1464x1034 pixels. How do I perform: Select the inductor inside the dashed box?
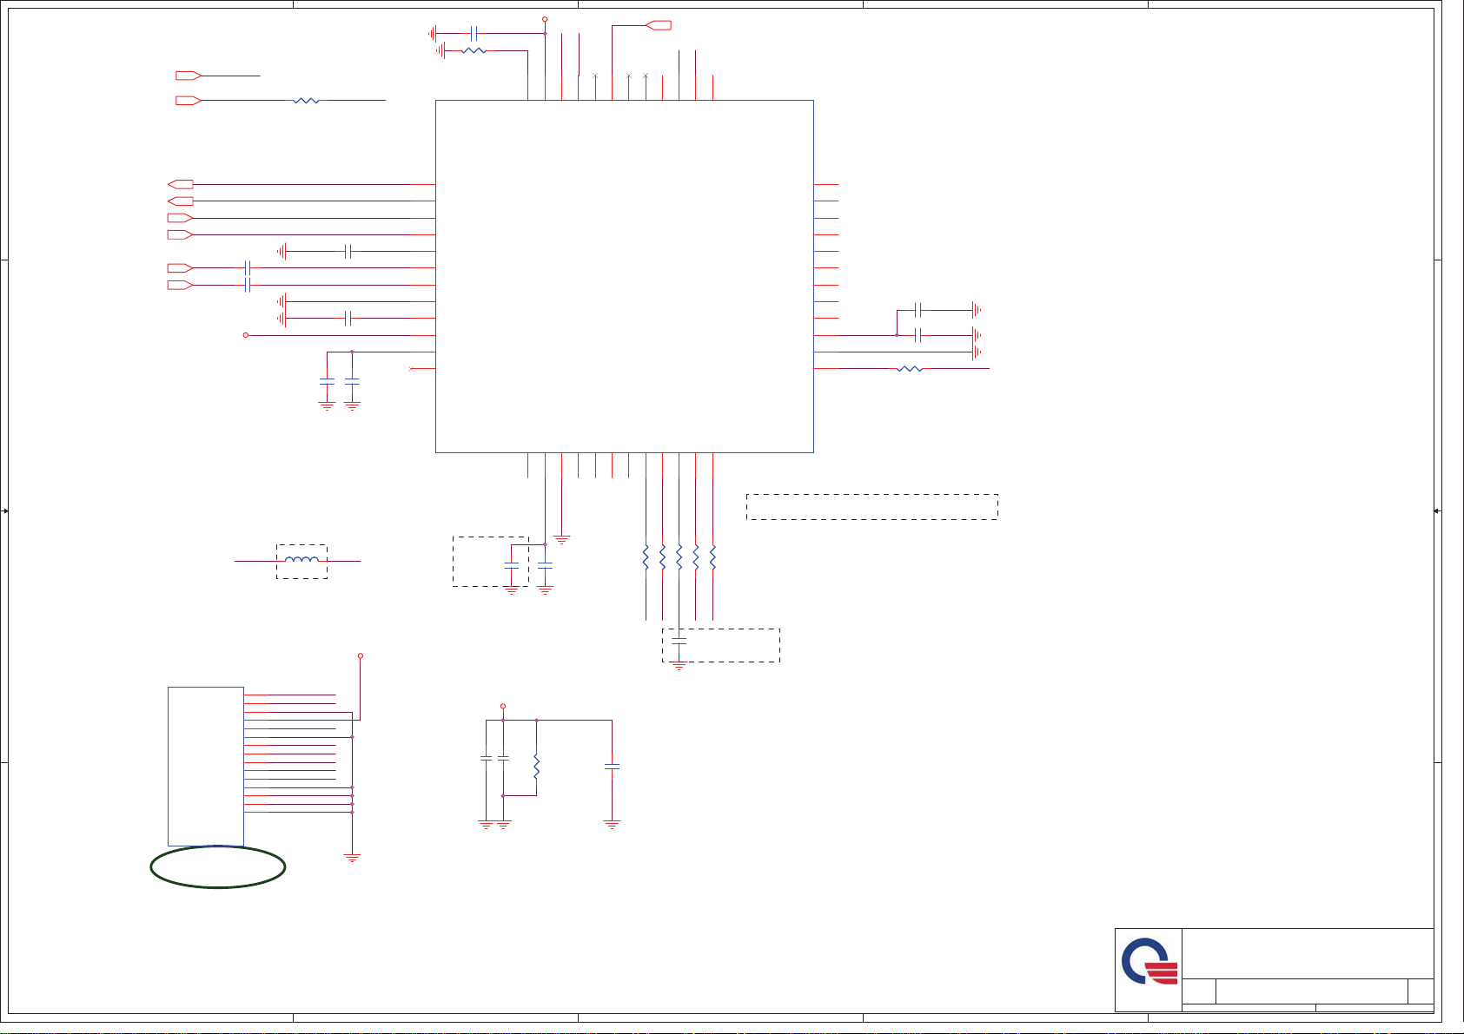[x=301, y=561]
